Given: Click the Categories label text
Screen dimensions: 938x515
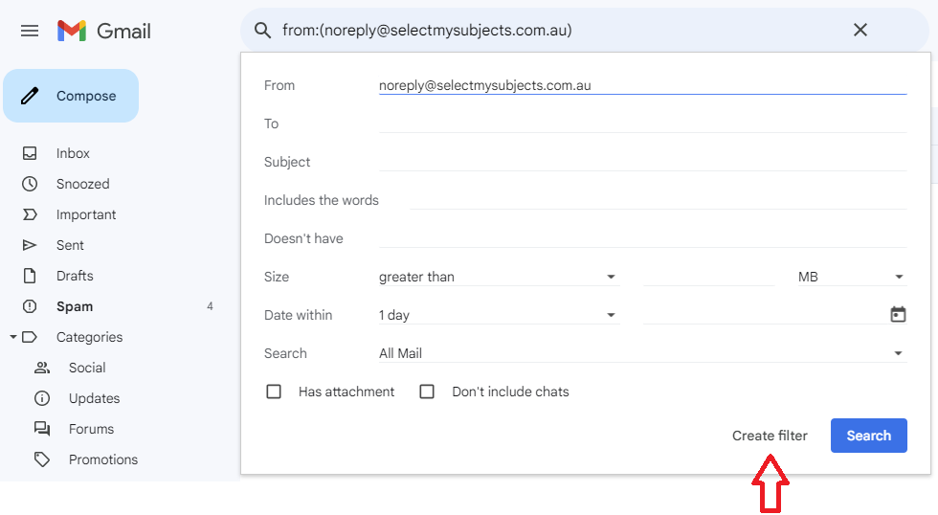Looking at the screenshot, I should (89, 337).
